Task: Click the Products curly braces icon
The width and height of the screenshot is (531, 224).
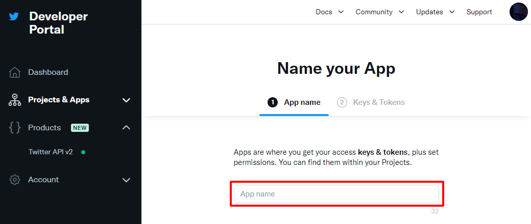Action: 15,128
